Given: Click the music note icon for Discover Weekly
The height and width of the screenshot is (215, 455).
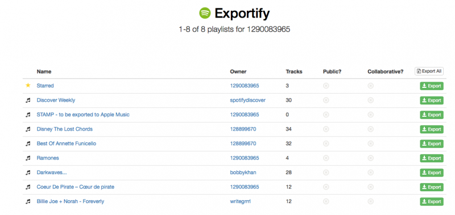Looking at the screenshot, I should tap(28, 100).
